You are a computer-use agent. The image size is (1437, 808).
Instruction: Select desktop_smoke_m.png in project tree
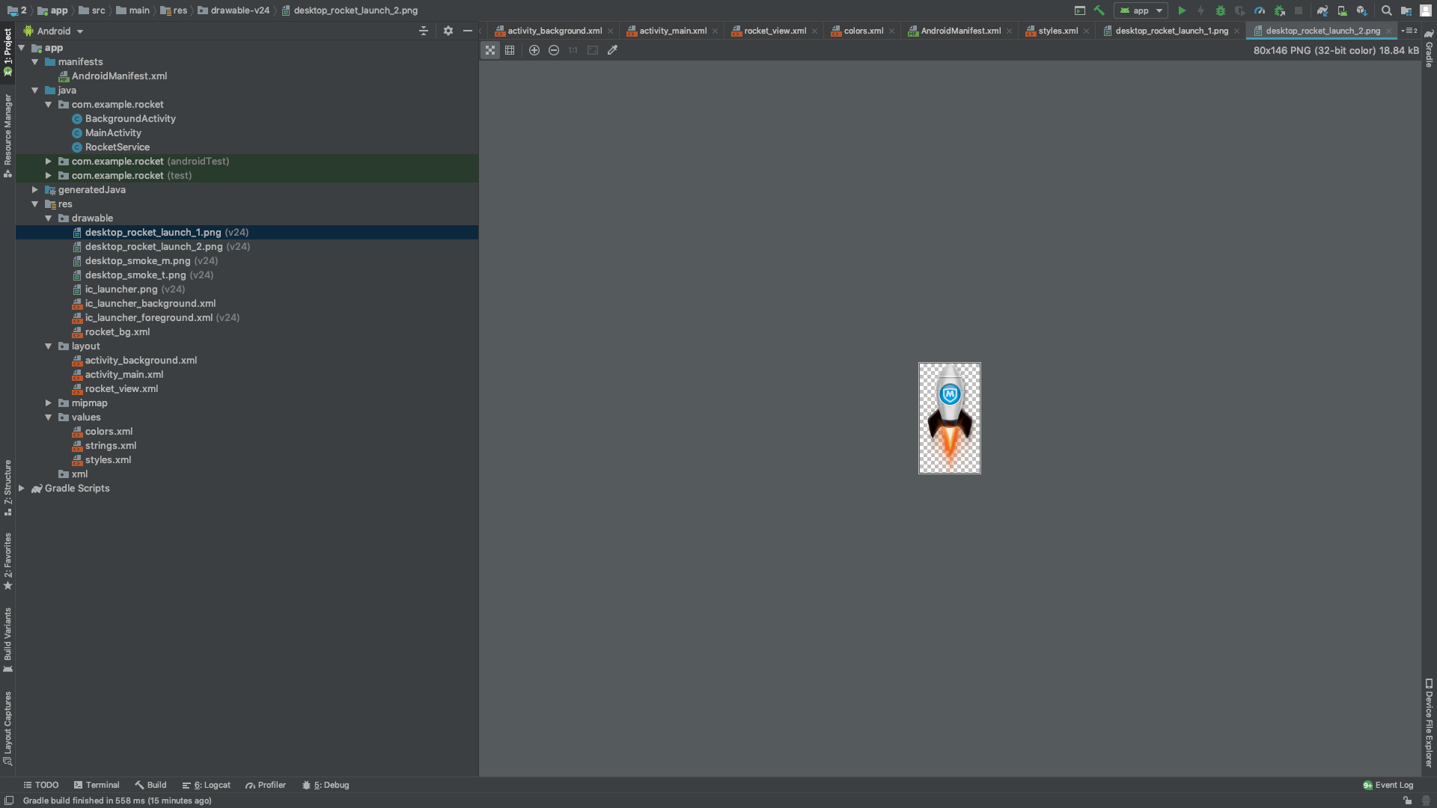pyautogui.click(x=138, y=261)
